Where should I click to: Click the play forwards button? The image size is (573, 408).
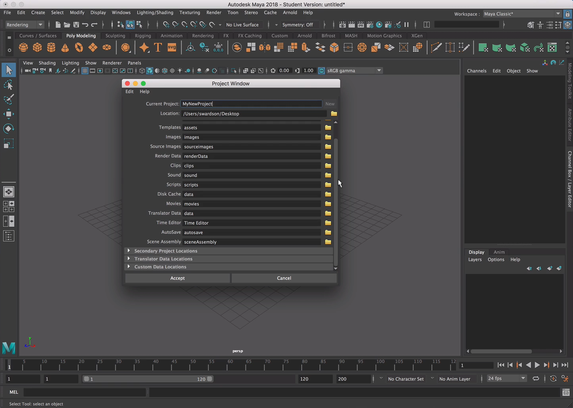coord(537,365)
